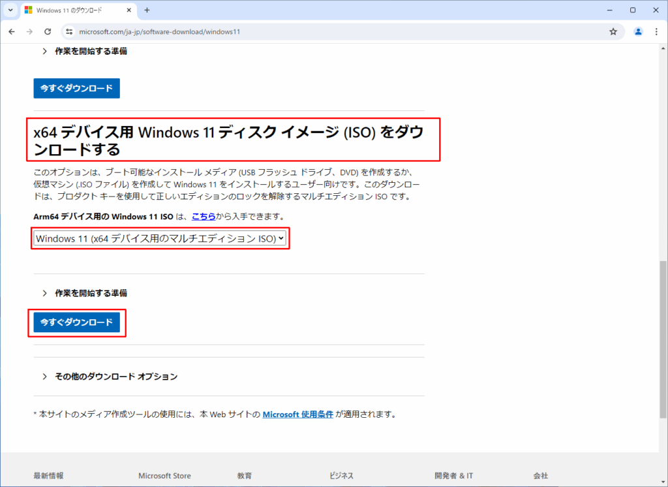Viewport: 668px width, 487px height.
Task: Expand upper 作業を開始する準備 section
Action: click(x=85, y=51)
